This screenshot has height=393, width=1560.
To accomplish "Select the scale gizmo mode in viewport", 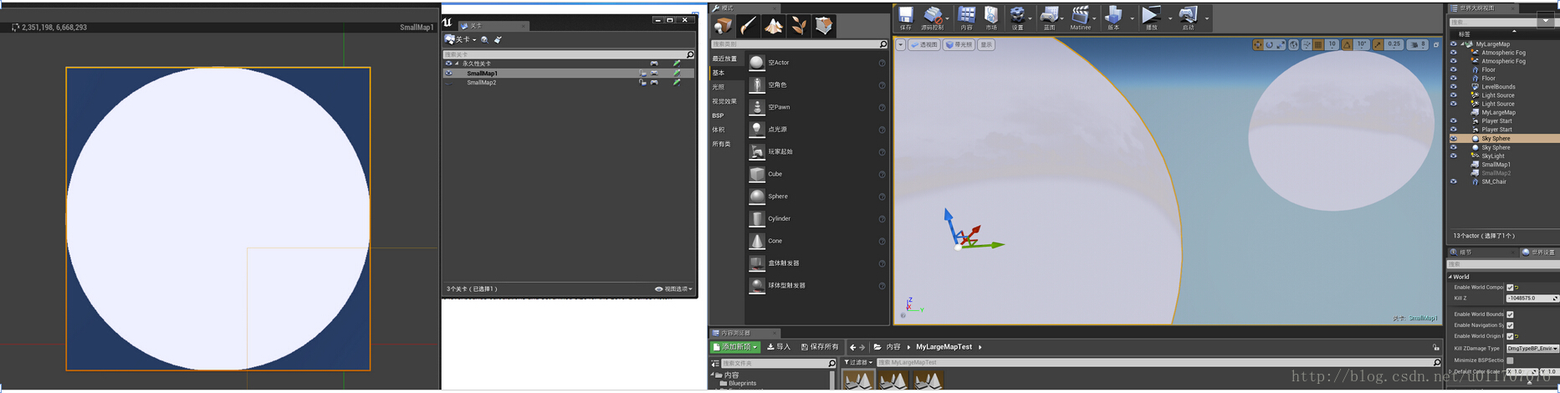I will 1281,44.
